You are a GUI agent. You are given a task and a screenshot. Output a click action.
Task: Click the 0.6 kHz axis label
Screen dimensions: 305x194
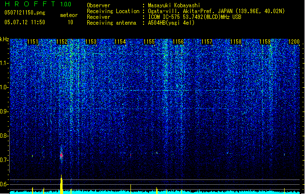click(x=4, y=184)
